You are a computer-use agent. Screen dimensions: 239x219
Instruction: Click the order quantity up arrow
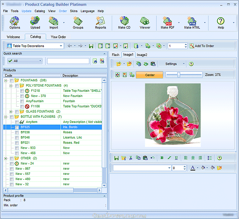pos(185,45)
